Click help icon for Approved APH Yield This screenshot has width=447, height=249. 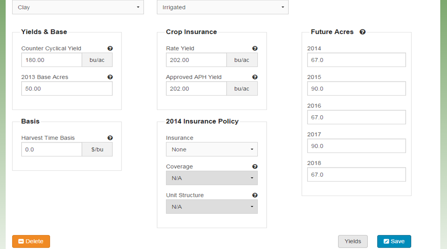[255, 77]
